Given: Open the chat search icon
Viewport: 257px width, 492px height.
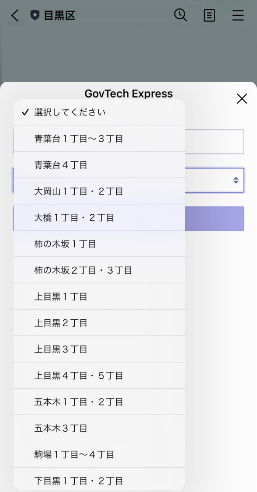Looking at the screenshot, I should point(181,15).
